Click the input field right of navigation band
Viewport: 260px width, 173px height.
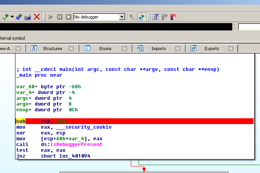[x=249, y=27]
